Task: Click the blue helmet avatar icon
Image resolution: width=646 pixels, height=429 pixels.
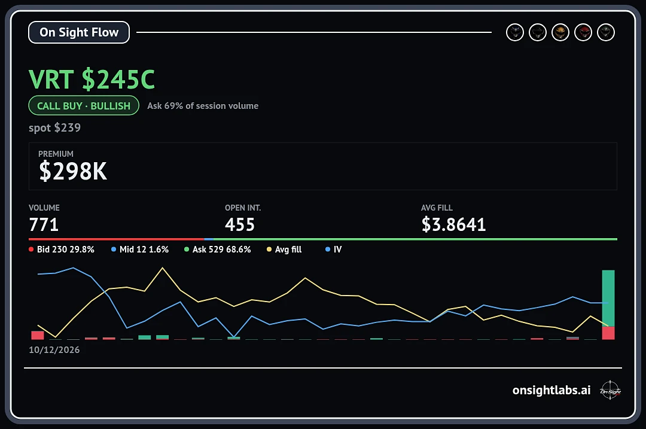Action: pos(514,32)
